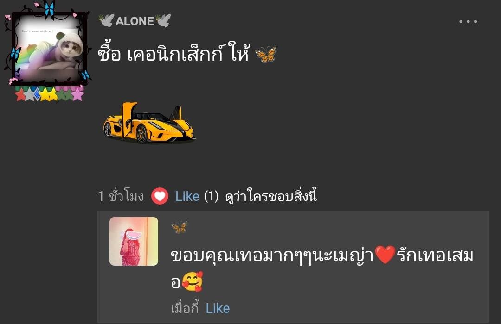The height and width of the screenshot is (324, 501).
Task: Click the post's 1 ชั่วโมง timestamp
Action: (x=121, y=196)
